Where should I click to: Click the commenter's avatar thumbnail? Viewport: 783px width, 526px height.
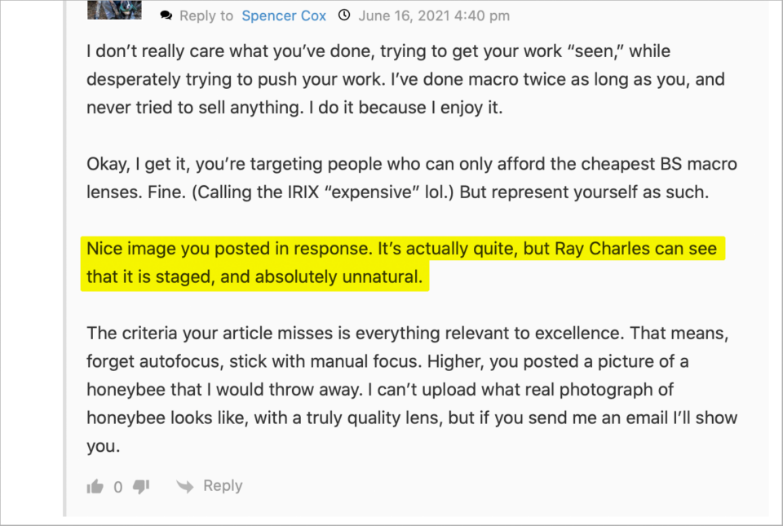(114, 9)
